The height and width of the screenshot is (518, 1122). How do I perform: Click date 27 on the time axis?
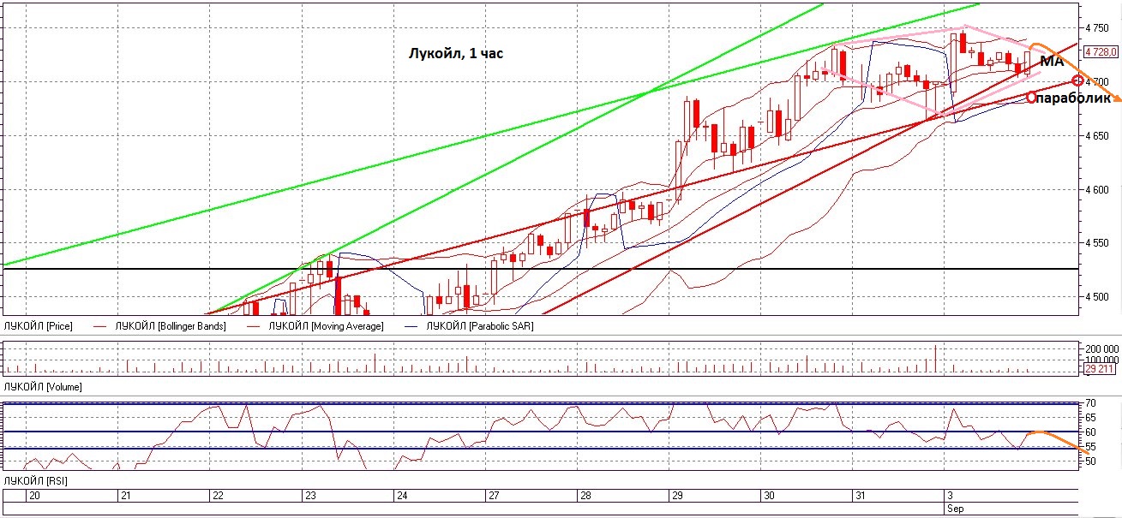pos(493,496)
